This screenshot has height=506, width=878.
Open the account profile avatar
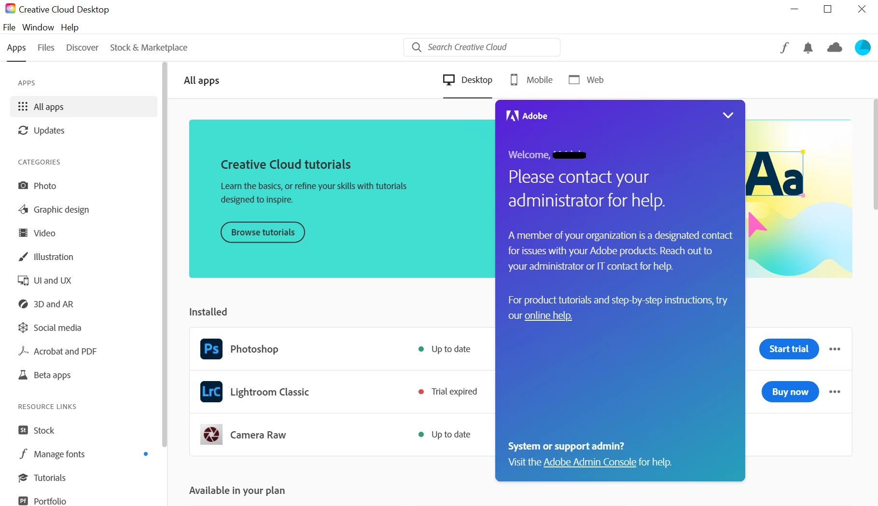point(863,47)
